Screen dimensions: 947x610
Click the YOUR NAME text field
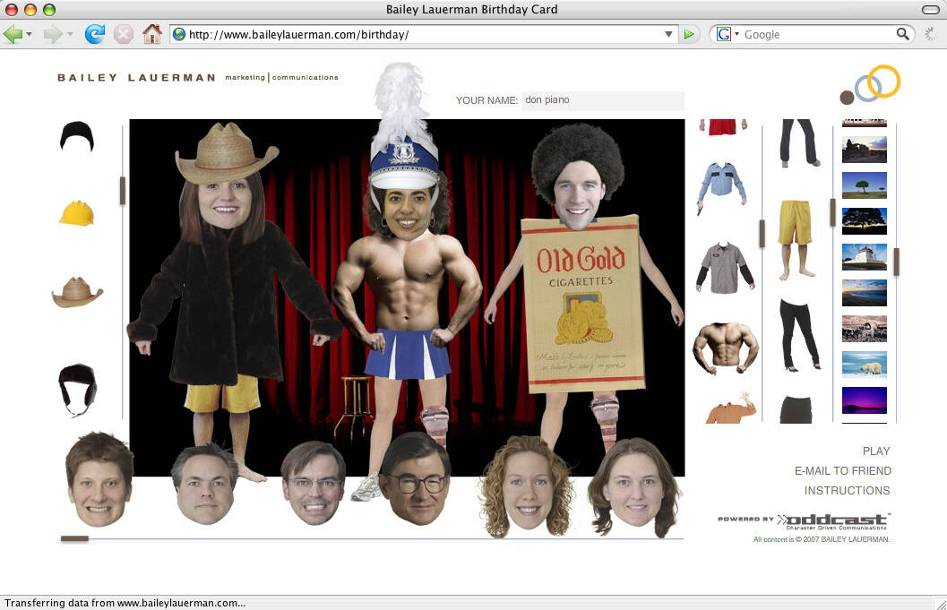tap(603, 100)
